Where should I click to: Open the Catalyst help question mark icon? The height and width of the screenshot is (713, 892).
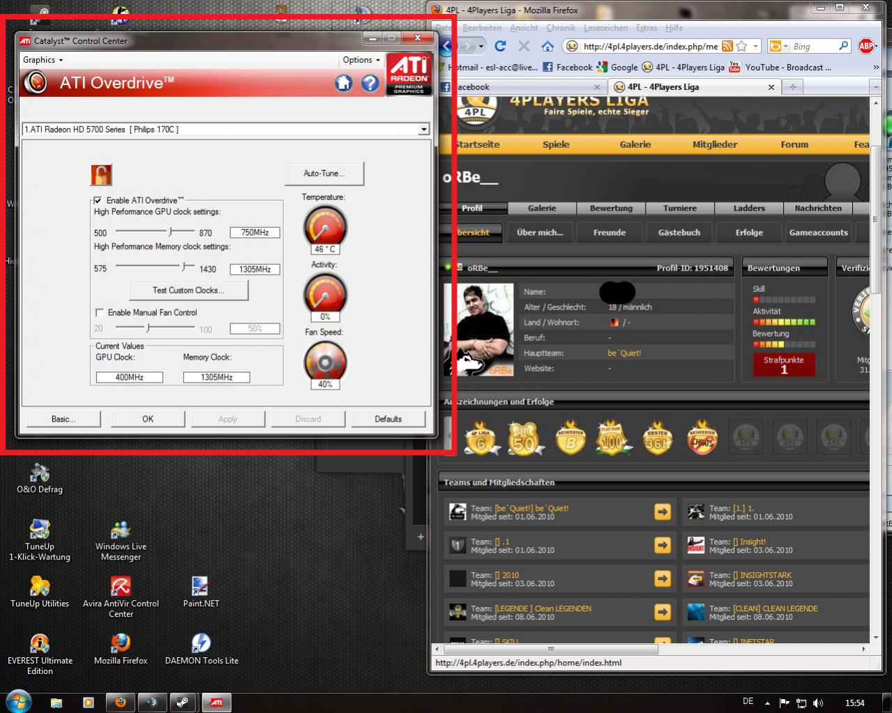click(x=370, y=84)
